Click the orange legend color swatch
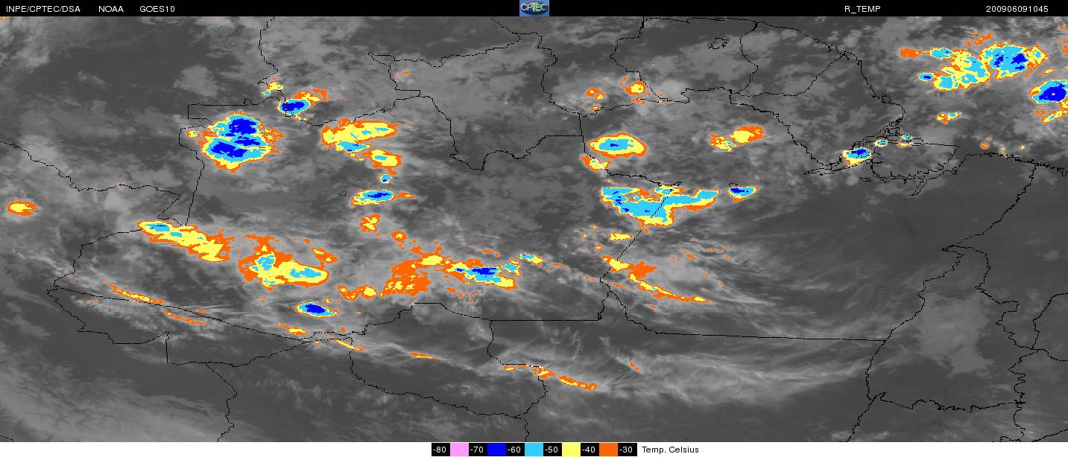Image resolution: width=1068 pixels, height=457 pixels. coord(608,450)
